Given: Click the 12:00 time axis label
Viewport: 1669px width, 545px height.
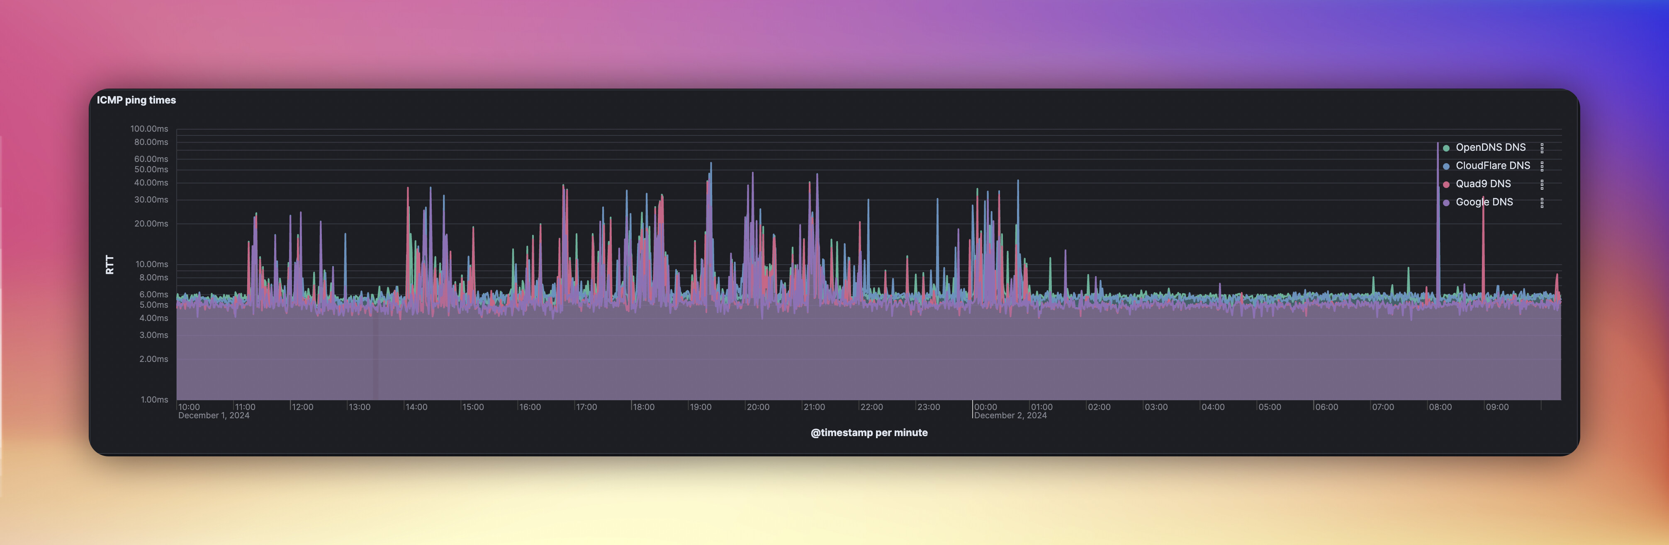Looking at the screenshot, I should (x=303, y=407).
